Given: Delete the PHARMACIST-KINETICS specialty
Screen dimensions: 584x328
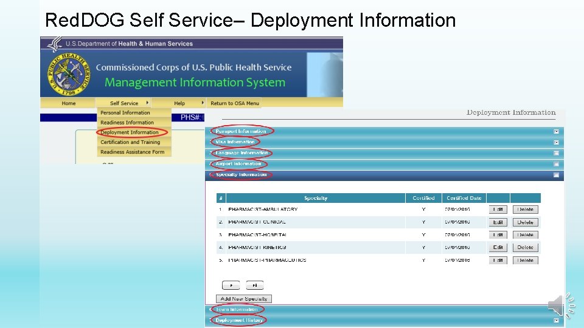Looking at the screenshot, I should click(x=525, y=247).
